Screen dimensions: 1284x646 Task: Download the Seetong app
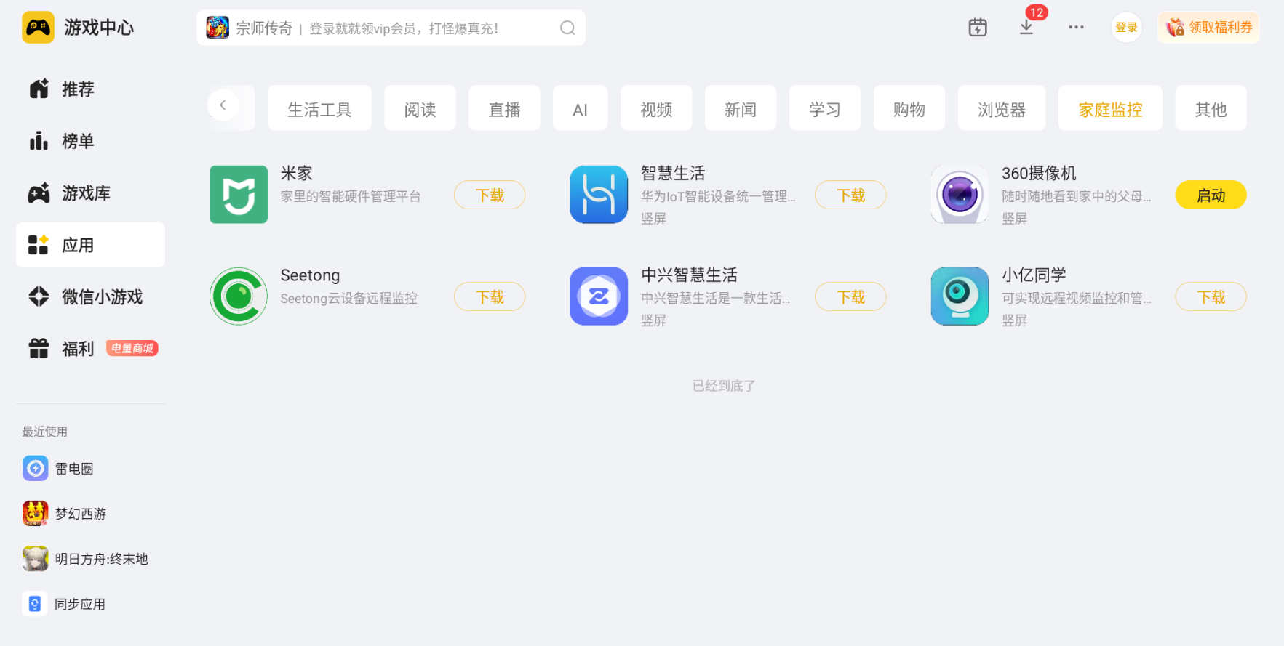490,296
